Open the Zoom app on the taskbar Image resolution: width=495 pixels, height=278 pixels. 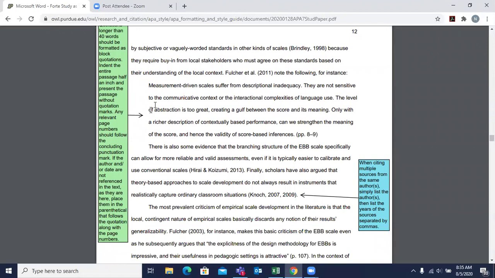click(311, 271)
